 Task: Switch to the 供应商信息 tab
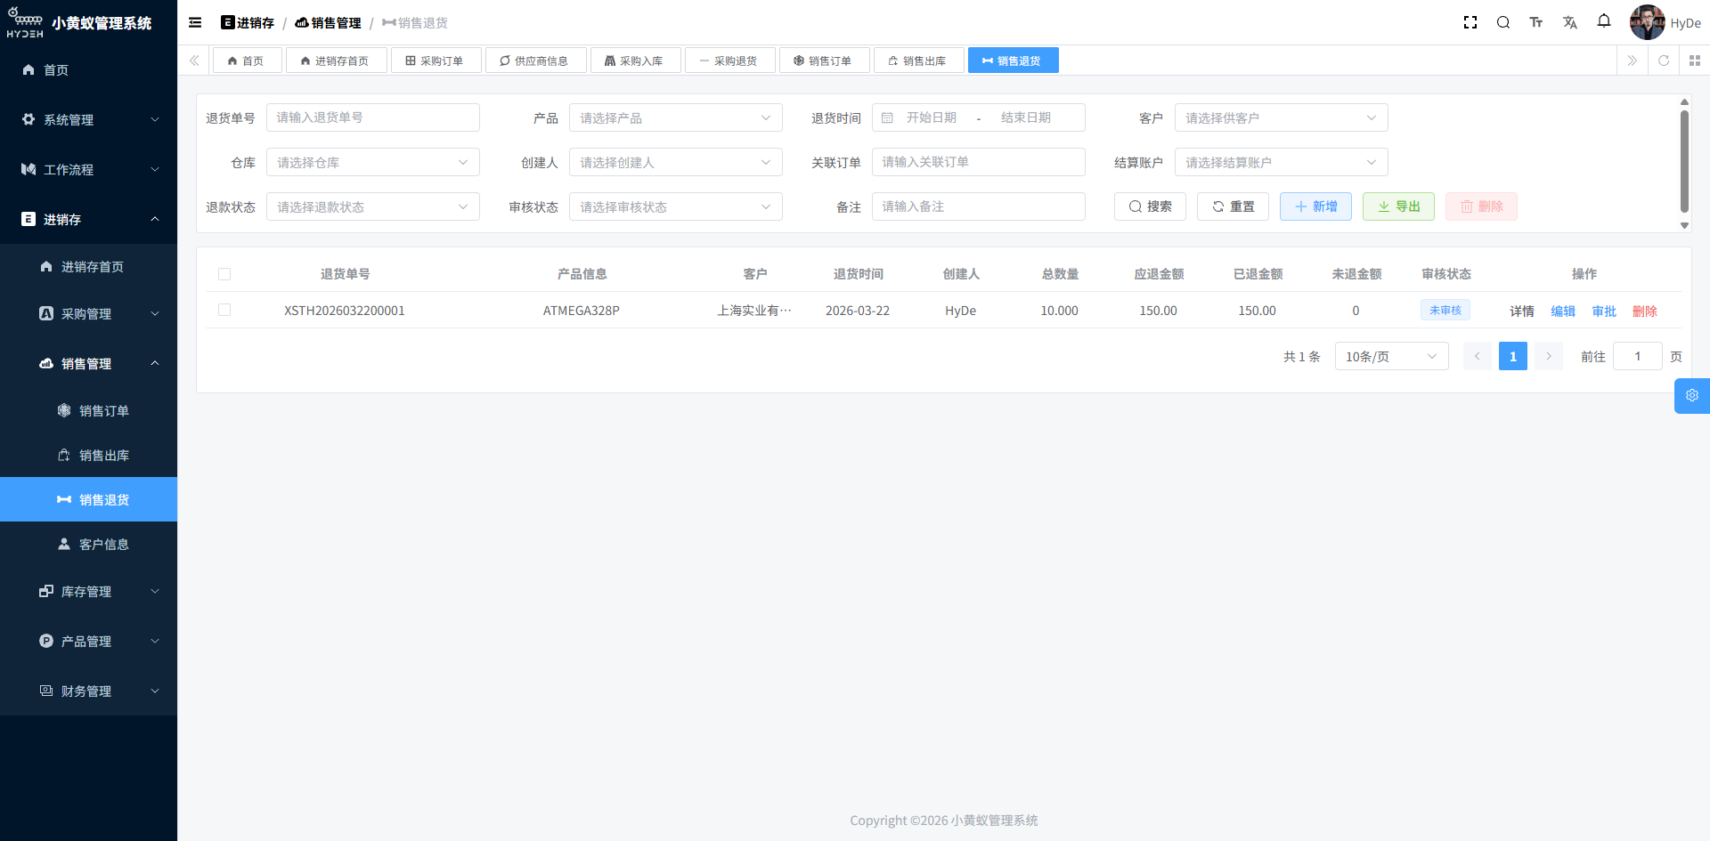point(535,61)
